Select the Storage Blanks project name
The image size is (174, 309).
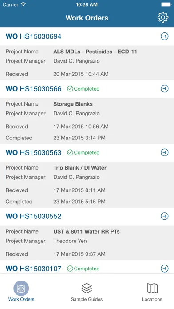73,104
